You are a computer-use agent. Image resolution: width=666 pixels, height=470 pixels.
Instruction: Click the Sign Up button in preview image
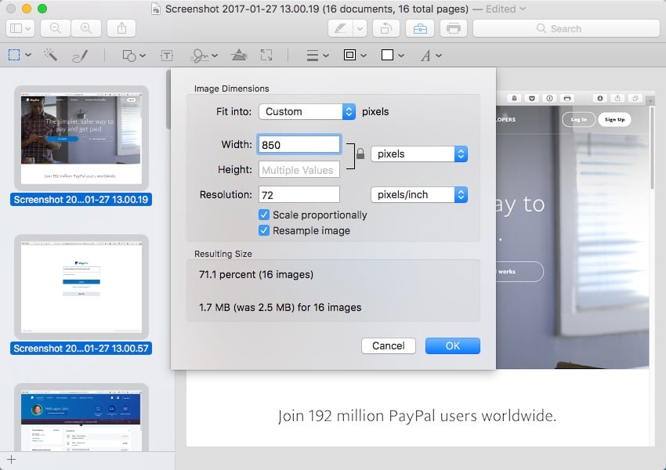(x=614, y=119)
